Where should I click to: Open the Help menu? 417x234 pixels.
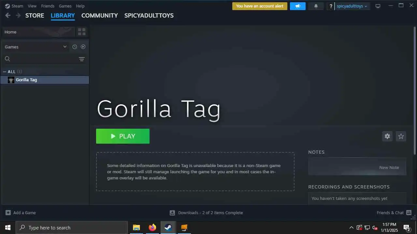pyautogui.click(x=80, y=6)
